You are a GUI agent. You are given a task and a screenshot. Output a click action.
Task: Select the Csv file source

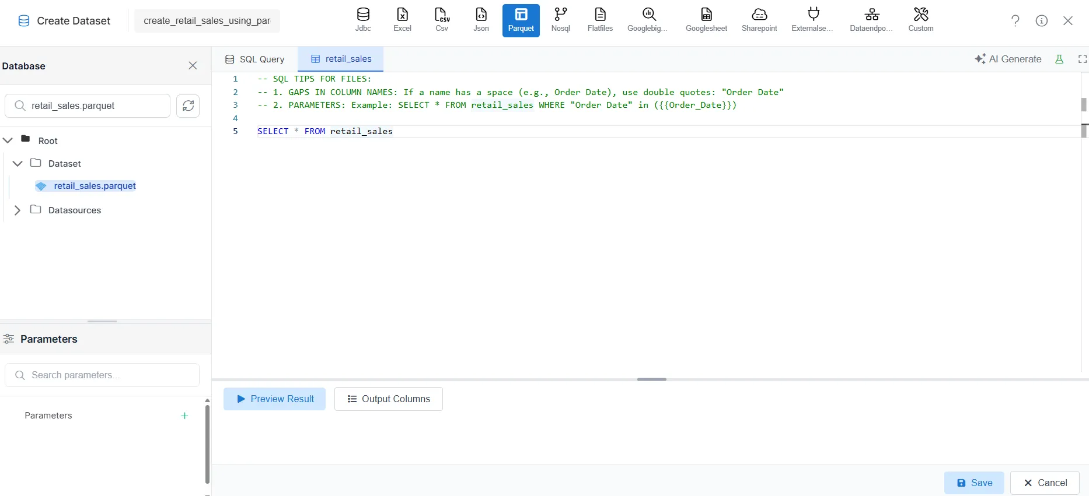point(442,20)
